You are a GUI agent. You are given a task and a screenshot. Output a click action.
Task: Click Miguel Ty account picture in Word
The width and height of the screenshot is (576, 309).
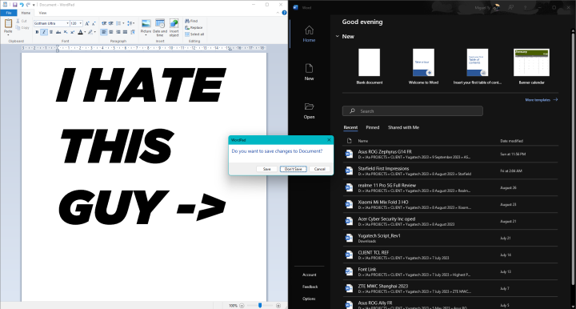pos(496,7)
